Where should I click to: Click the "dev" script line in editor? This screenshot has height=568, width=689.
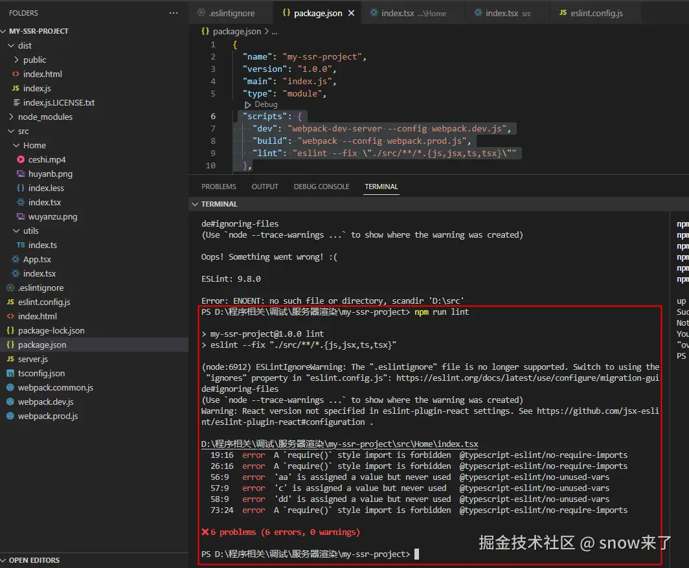(x=381, y=128)
